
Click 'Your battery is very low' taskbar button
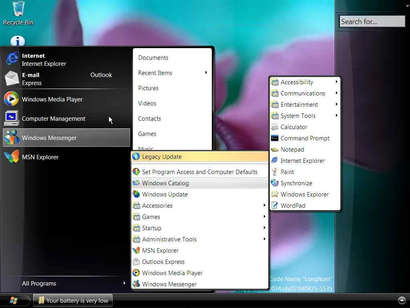[x=73, y=300]
